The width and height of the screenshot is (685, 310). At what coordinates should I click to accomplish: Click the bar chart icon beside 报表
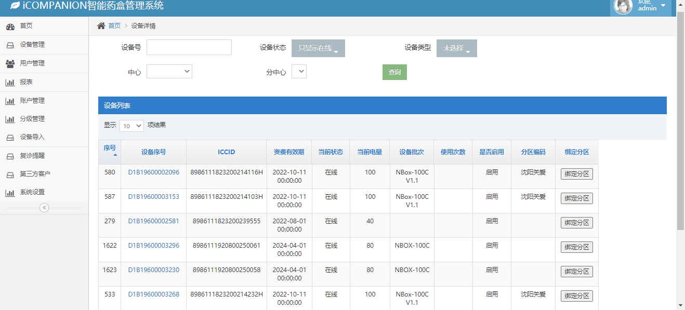coord(10,82)
